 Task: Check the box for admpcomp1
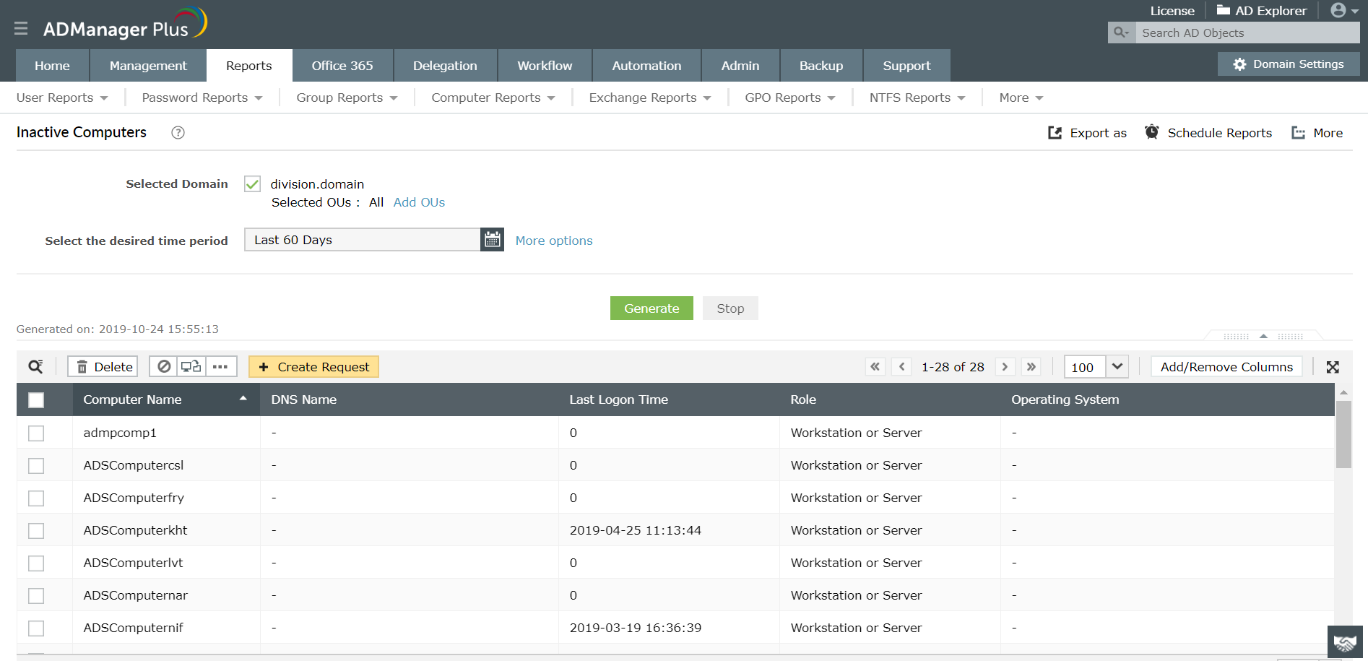tap(36, 433)
